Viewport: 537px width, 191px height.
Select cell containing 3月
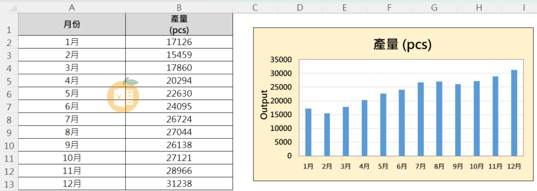[x=72, y=68]
